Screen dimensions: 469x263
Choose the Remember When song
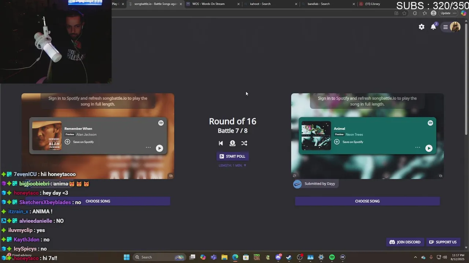98,201
